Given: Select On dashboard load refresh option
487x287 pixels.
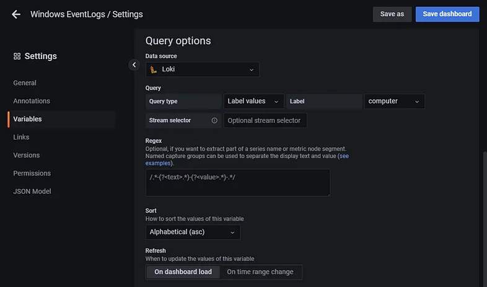Looking at the screenshot, I should click(x=183, y=272).
